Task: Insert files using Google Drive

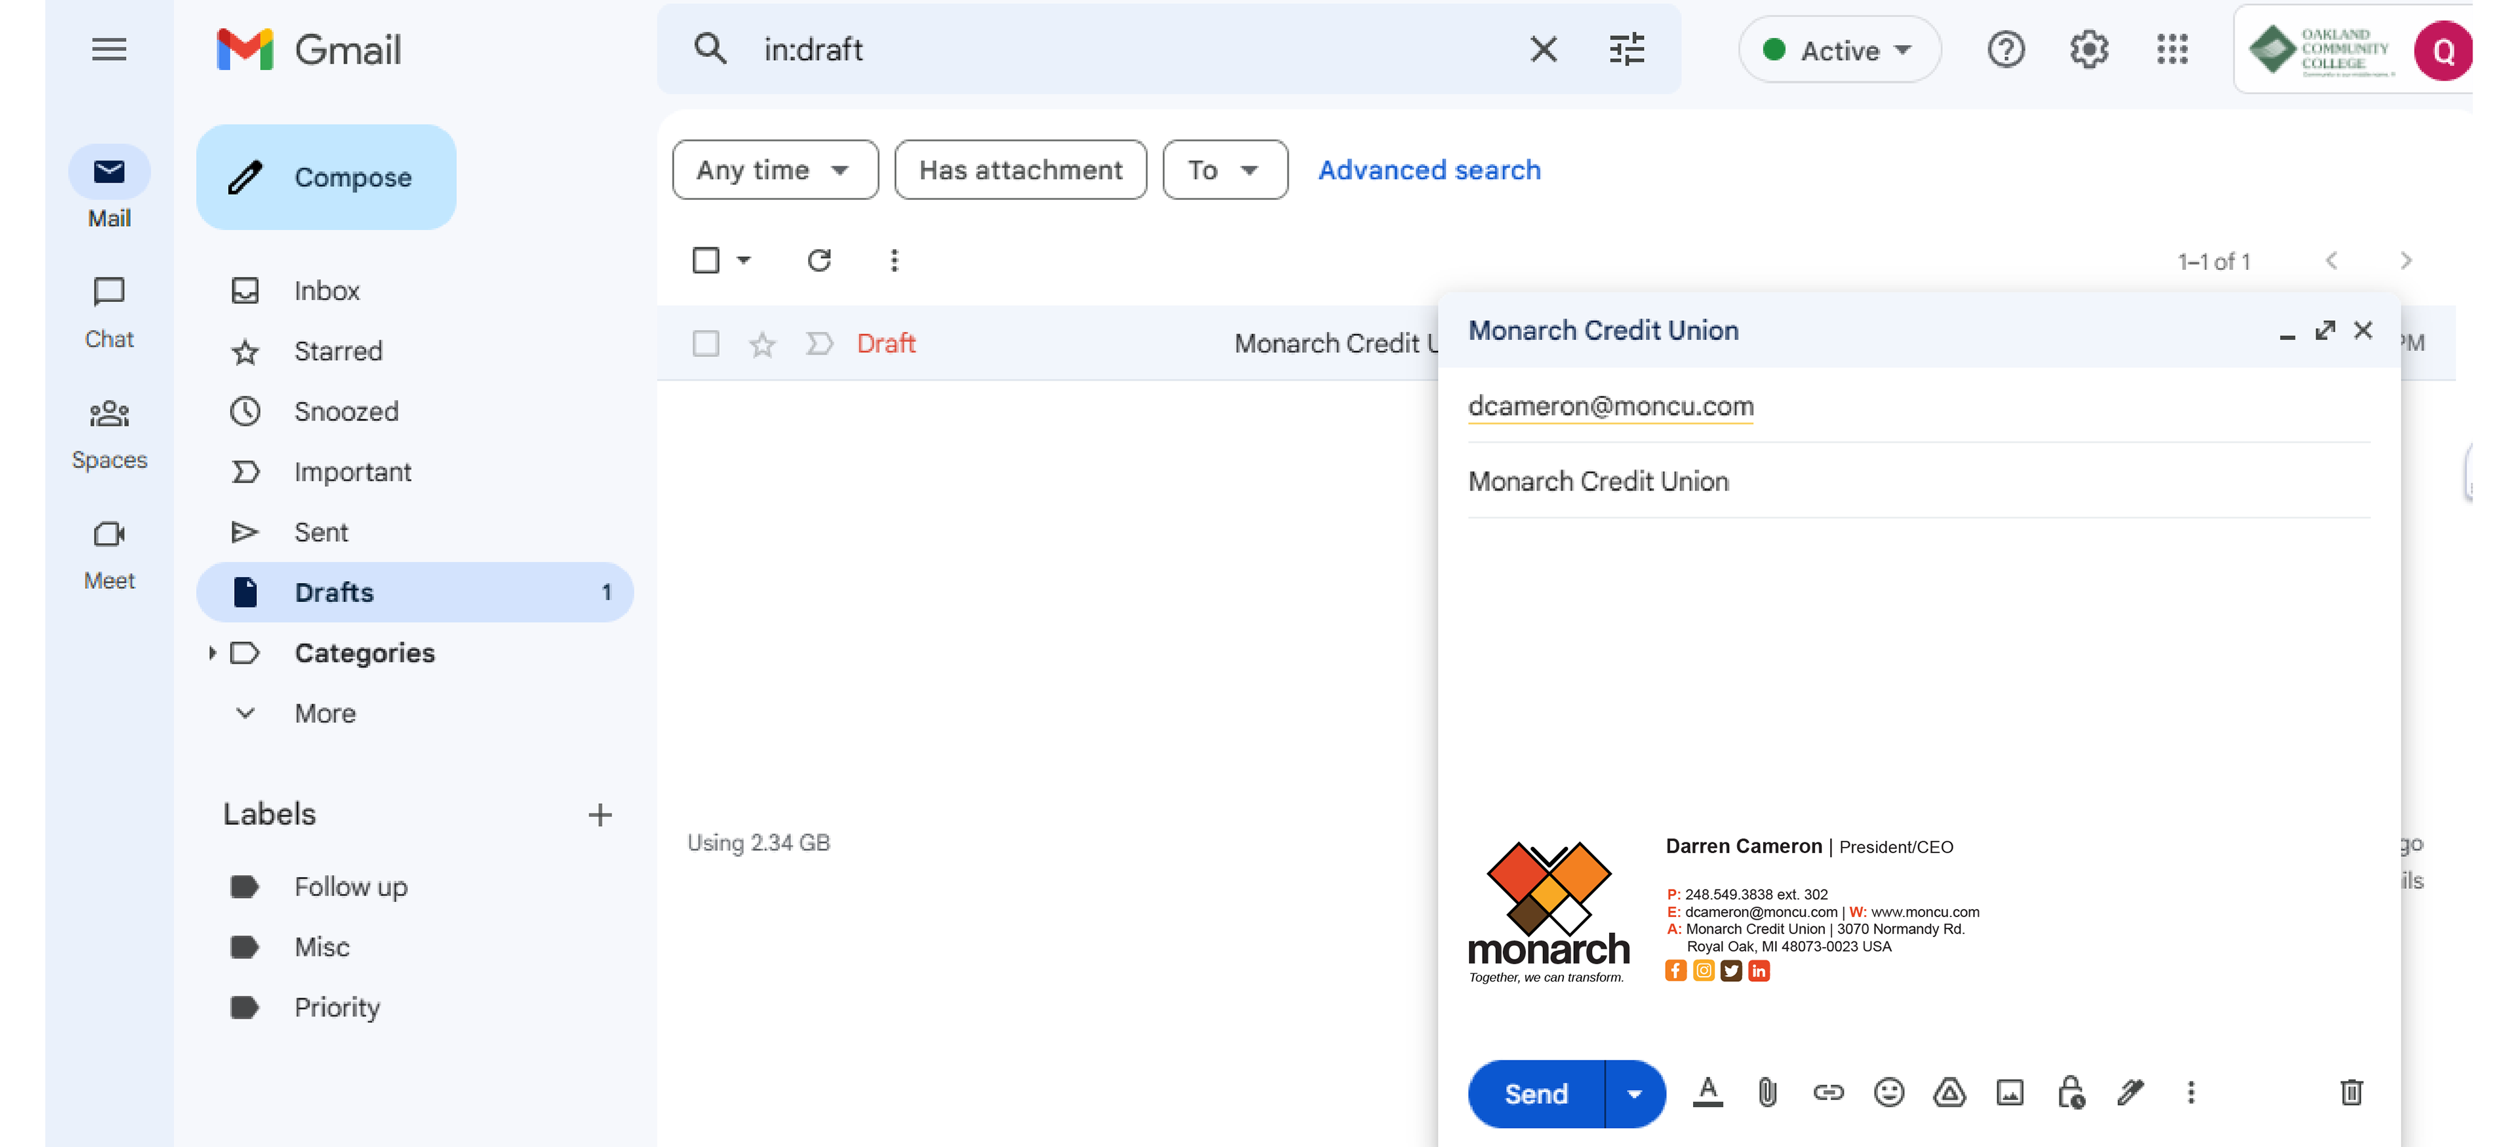Action: click(1949, 1093)
